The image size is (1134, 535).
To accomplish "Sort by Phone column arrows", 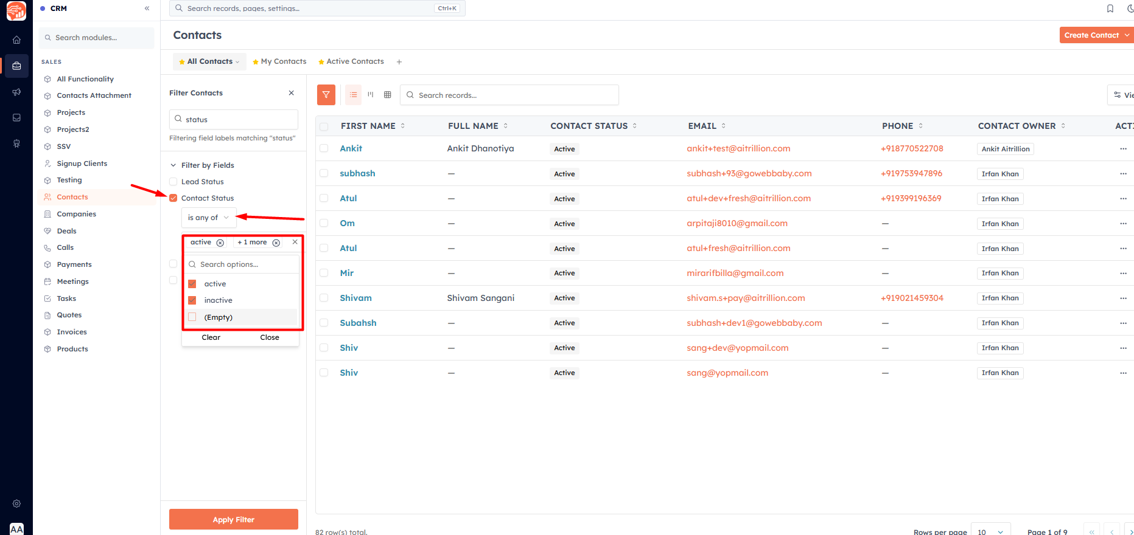I will (921, 126).
